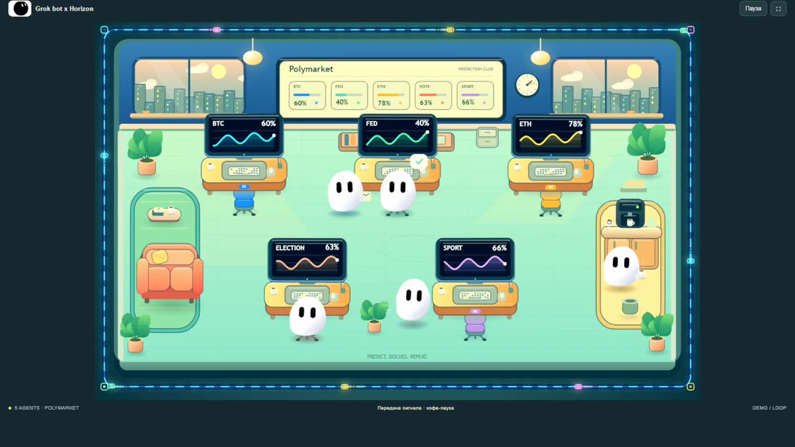The height and width of the screenshot is (447, 795).
Task: Toggle fullscreen with the expand icon
Action: (x=778, y=9)
